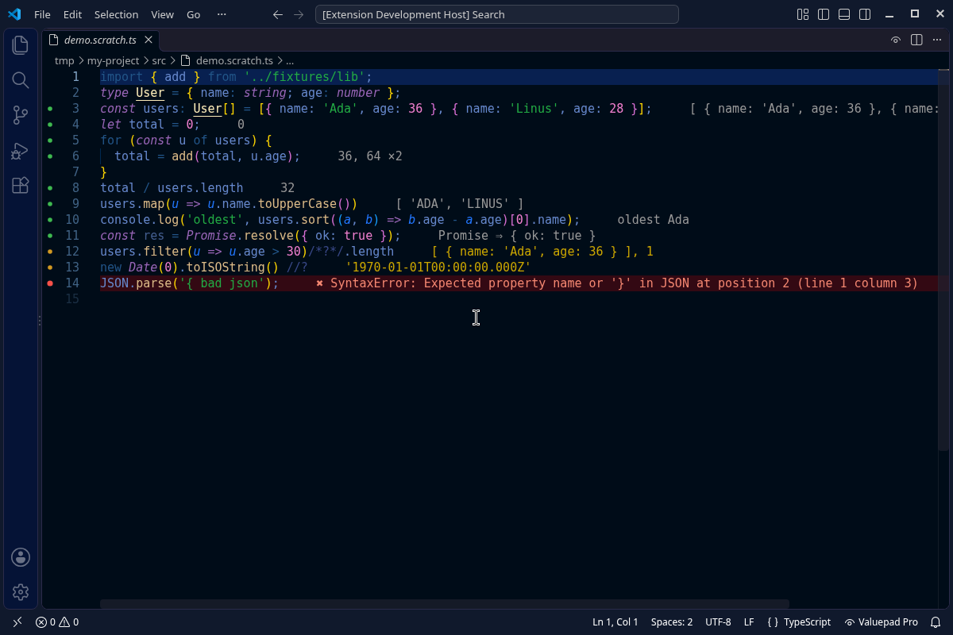Click line number 15 in the gutter
The width and height of the screenshot is (953, 635).
pyautogui.click(x=72, y=298)
